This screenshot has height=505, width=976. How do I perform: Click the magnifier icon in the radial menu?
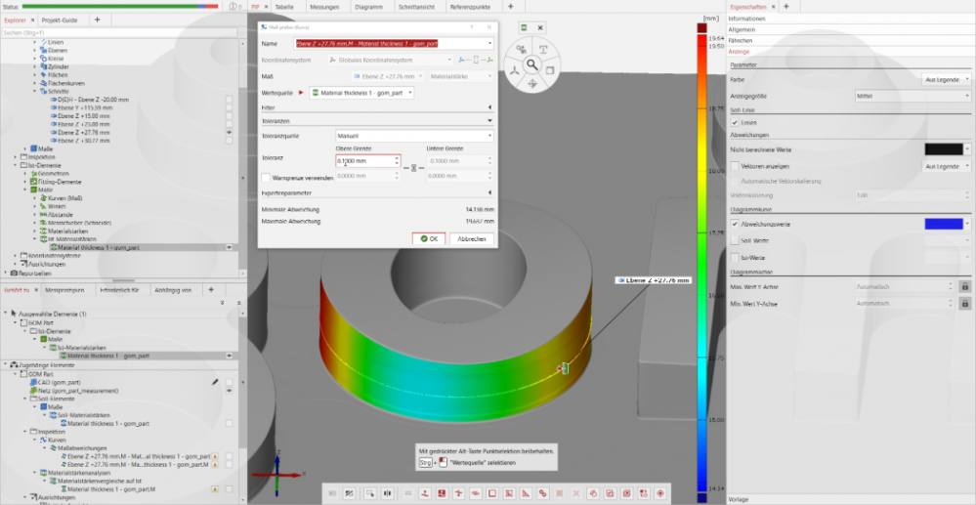pyautogui.click(x=532, y=64)
